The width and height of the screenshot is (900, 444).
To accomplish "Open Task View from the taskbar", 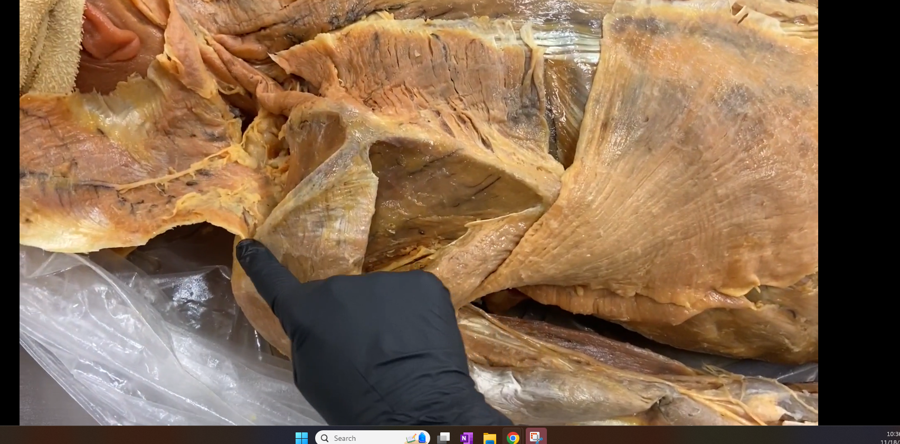I will click(443, 438).
